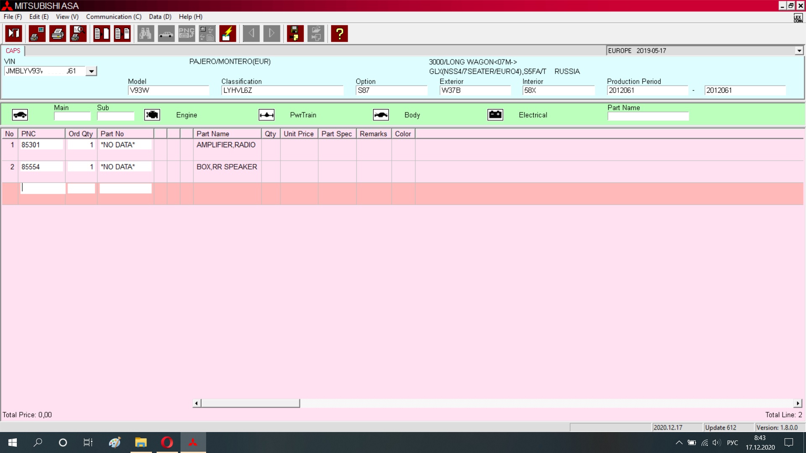Click the Exit door toolbar icon
The height and width of the screenshot is (453, 806).
[x=14, y=34]
